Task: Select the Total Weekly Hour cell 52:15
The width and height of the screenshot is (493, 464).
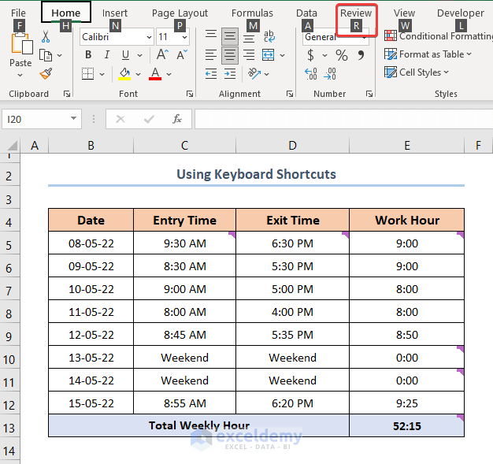Action: coord(406,425)
